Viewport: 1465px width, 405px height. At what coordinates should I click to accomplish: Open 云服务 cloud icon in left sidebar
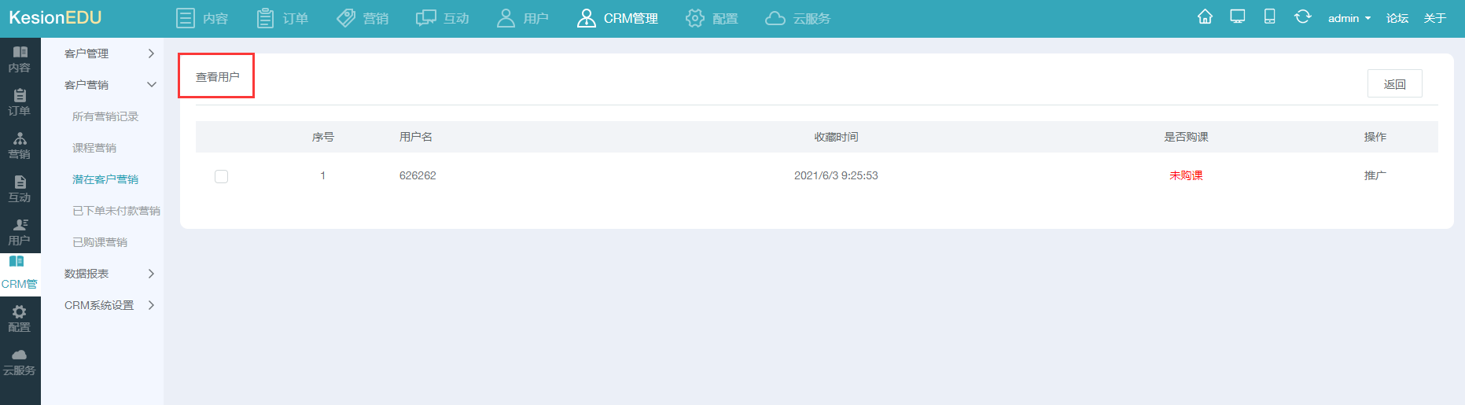click(20, 363)
